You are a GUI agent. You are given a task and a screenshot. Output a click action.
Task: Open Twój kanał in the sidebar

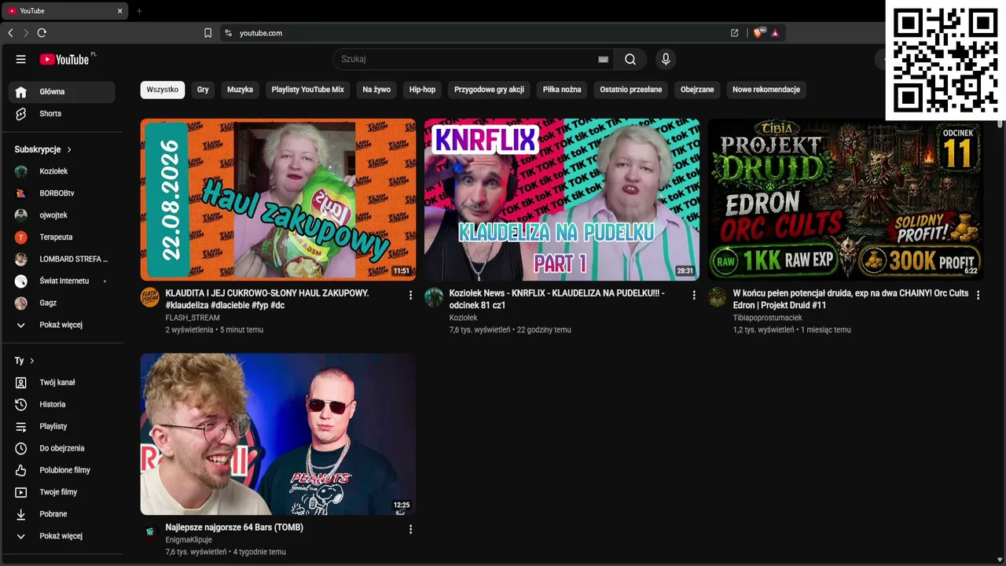pyautogui.click(x=62, y=383)
